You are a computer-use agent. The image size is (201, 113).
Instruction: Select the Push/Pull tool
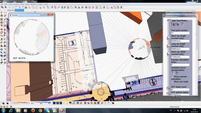click(5, 29)
